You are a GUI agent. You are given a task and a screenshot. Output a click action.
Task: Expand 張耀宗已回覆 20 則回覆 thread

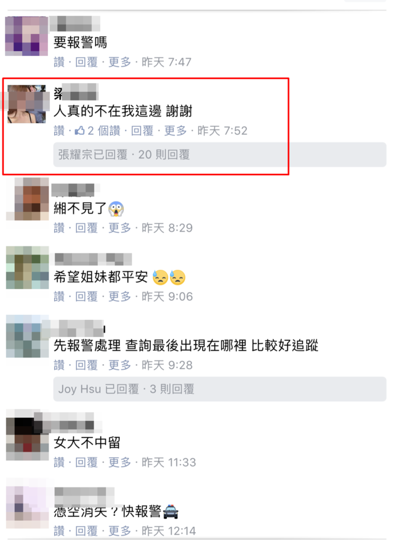tap(220, 155)
